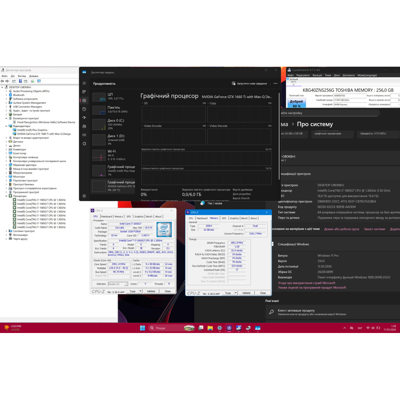Screen dimensions: 400x400
Task: Open the Мова(Language) menu in CrystalDiskInfo
Action: click(x=367, y=75)
